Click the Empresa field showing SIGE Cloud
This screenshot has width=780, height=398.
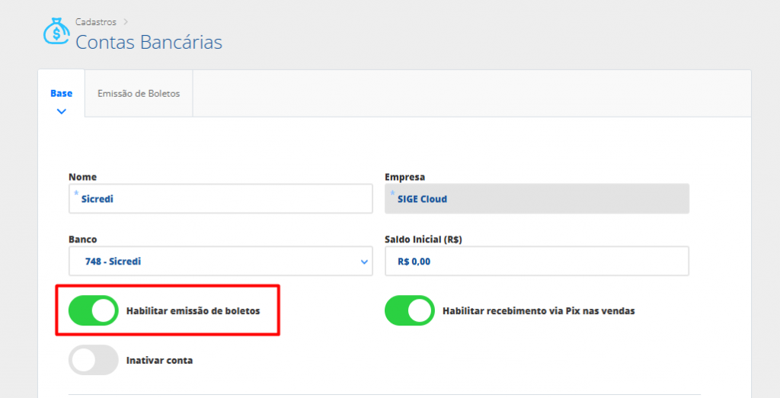tap(536, 199)
